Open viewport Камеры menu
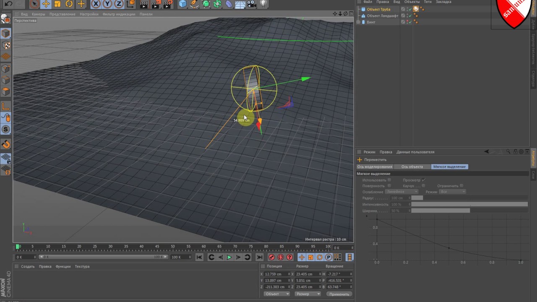The image size is (537, 302). point(38,14)
